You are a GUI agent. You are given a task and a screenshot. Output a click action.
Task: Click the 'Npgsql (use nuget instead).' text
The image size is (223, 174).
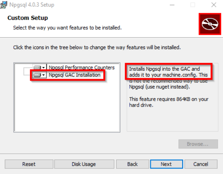(x=160, y=87)
